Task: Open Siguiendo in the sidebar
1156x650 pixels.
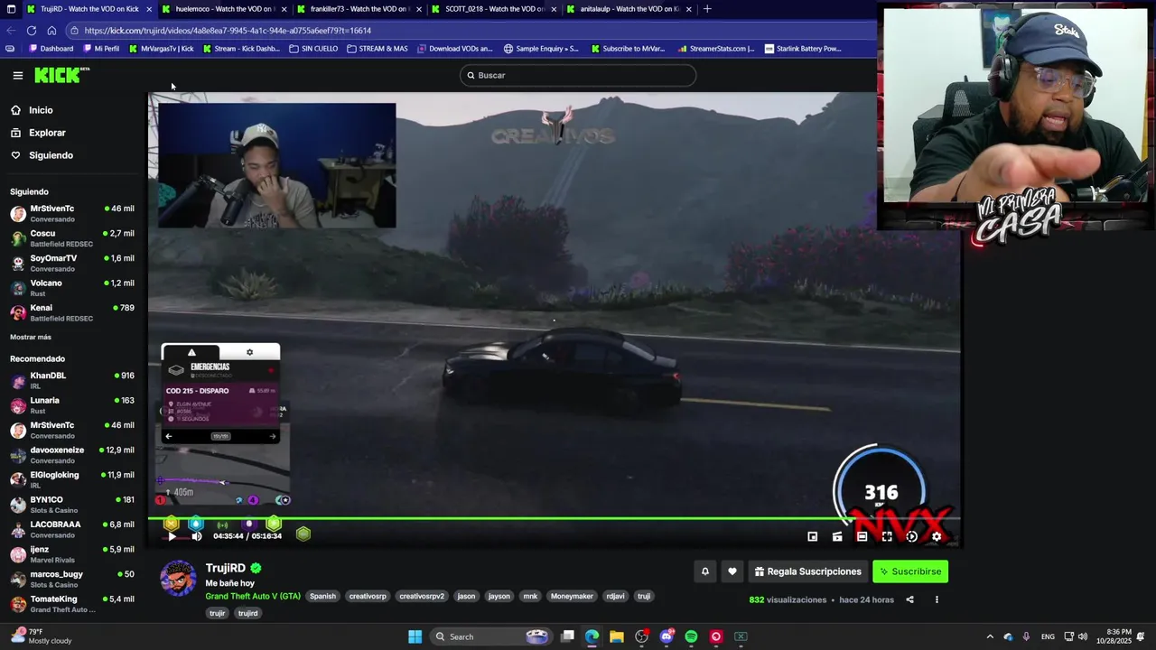Action: [51, 155]
